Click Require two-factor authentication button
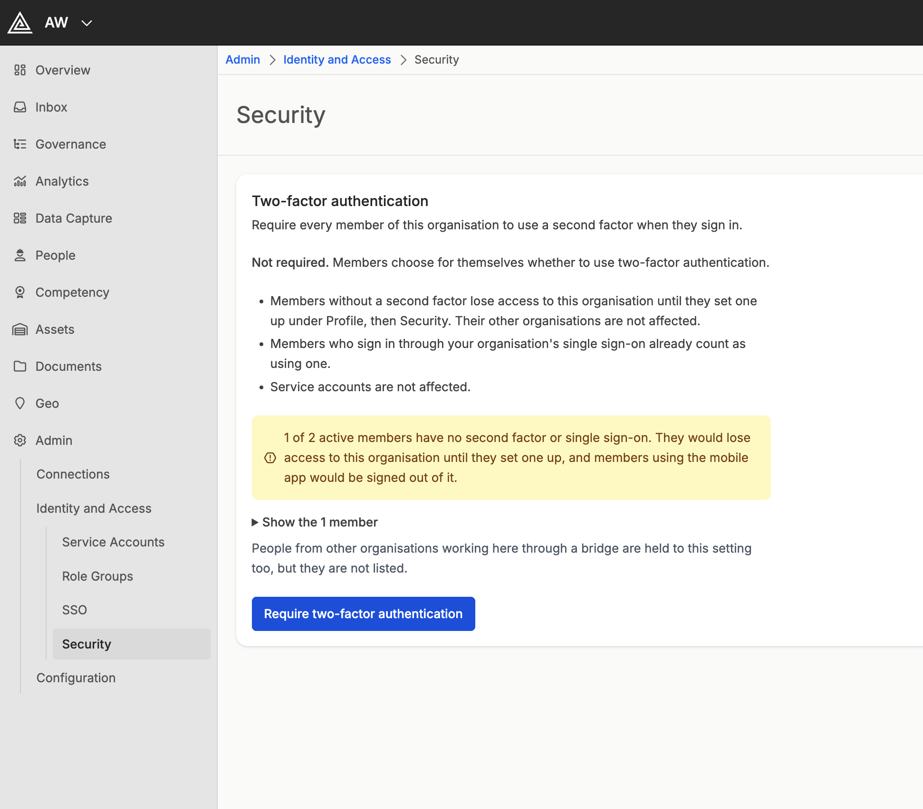This screenshot has width=923, height=809. coord(364,614)
